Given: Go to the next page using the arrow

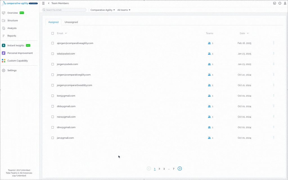Looking at the screenshot, I should pos(180,168).
